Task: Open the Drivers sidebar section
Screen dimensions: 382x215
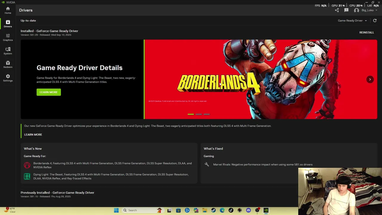Action: pos(8,24)
